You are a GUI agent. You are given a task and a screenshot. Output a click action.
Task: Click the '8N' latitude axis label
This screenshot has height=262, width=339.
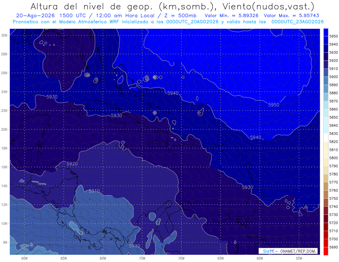(6, 242)
